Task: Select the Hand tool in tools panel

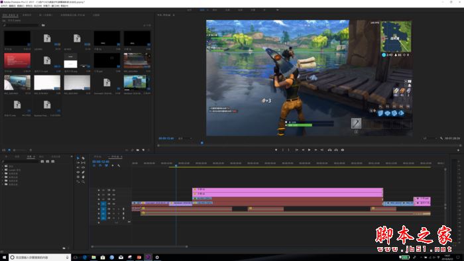Action: (83, 177)
